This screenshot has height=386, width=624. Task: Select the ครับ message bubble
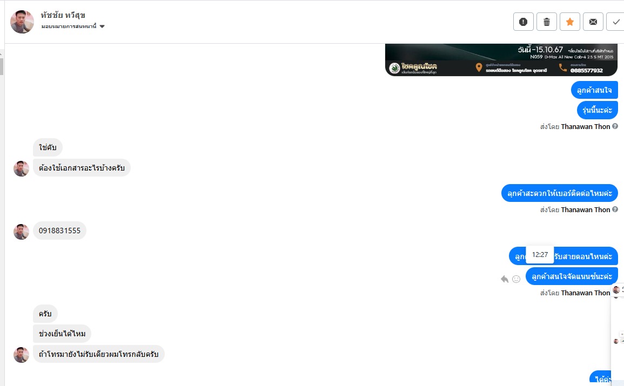45,314
